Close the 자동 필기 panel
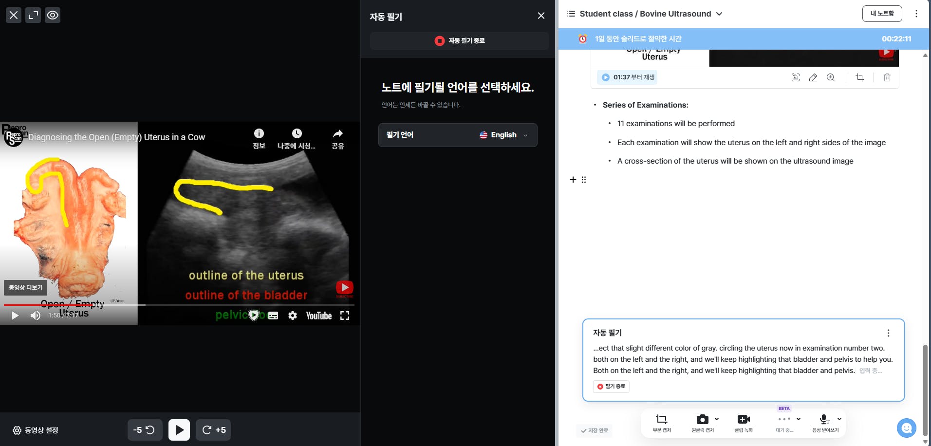This screenshot has height=446, width=931. pos(541,16)
